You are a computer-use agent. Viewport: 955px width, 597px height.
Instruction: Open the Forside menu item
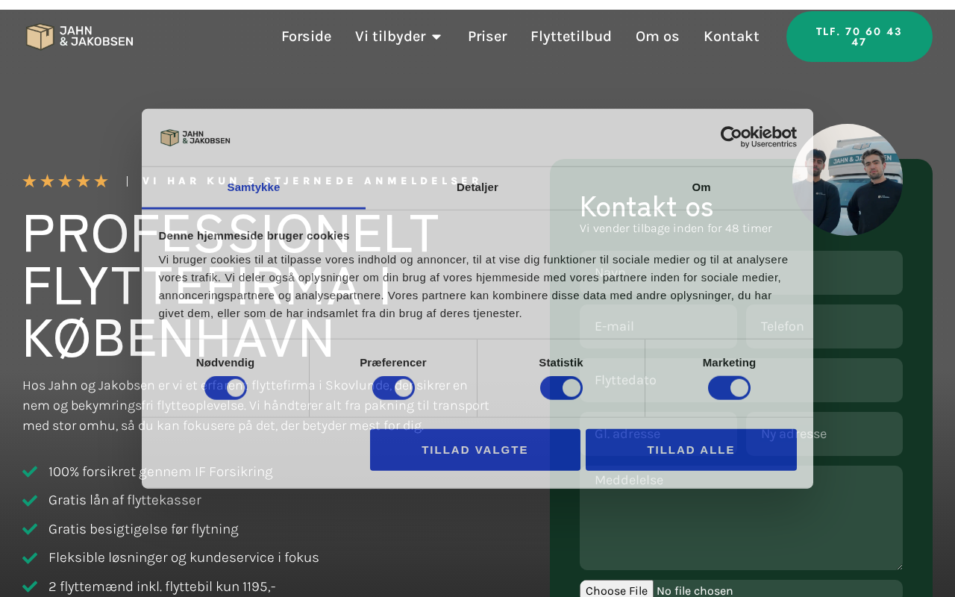pos(306,37)
